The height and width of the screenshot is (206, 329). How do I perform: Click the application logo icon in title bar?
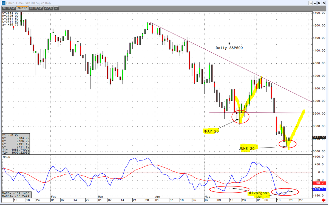click(3, 3)
